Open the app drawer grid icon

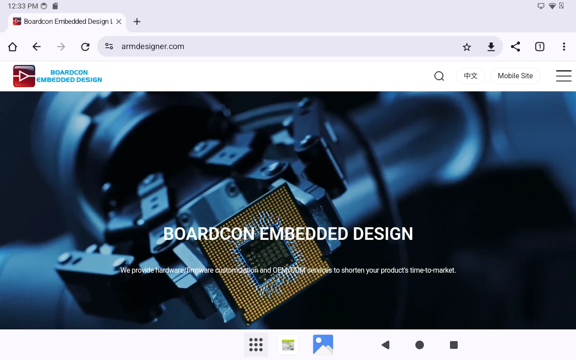point(256,345)
